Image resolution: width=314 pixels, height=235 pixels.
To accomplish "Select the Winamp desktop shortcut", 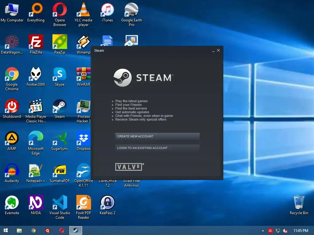I will coord(83,45).
